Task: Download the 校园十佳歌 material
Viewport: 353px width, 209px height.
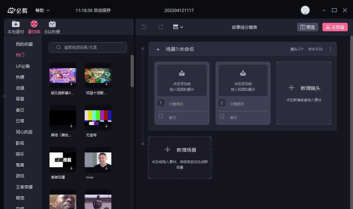Action: [x=106, y=84]
